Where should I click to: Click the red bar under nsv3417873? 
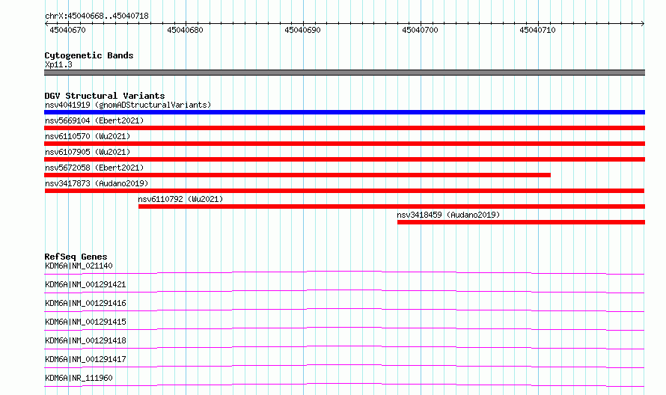(x=344, y=191)
